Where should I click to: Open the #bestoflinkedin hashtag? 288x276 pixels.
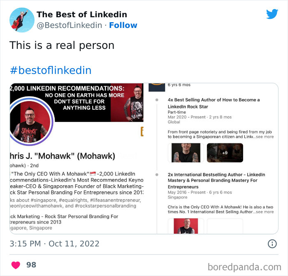point(51,70)
